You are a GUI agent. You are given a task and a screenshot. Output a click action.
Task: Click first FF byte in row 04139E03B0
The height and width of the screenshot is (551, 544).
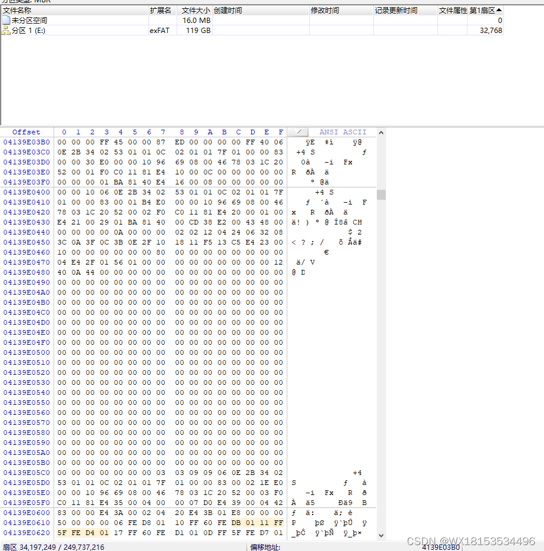point(104,142)
